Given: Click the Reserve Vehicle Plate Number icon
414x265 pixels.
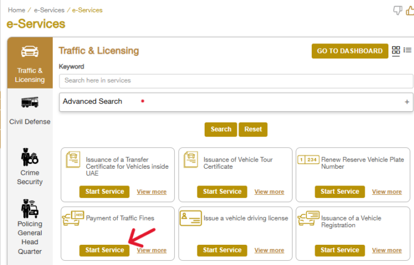Looking at the screenshot, I should tap(308, 159).
